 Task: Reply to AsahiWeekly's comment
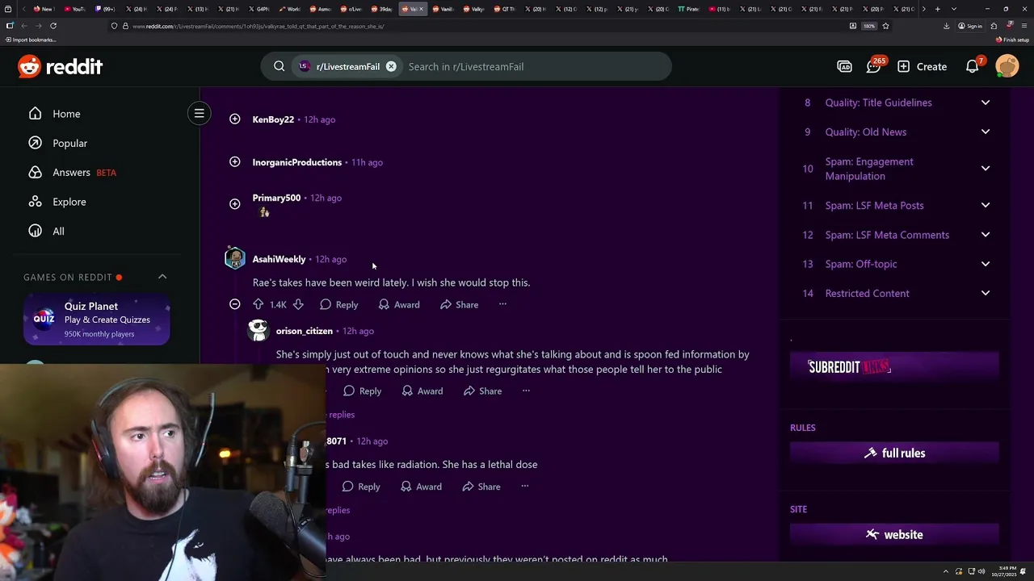(x=338, y=304)
